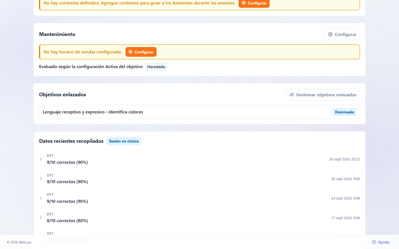Click the orange Configurar button in contexts warning
Screen dimensions: 399x249
tap(254, 3)
